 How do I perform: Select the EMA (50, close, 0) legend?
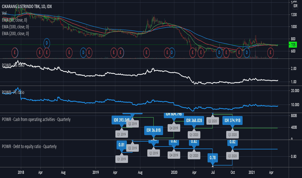pos(15,20)
